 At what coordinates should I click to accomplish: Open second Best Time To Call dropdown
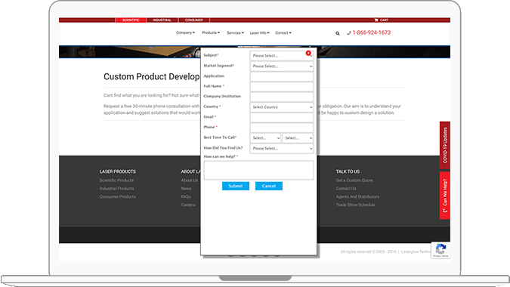pyautogui.click(x=298, y=138)
